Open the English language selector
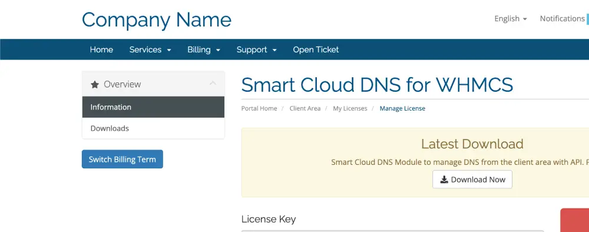The height and width of the screenshot is (232, 589). 511,18
